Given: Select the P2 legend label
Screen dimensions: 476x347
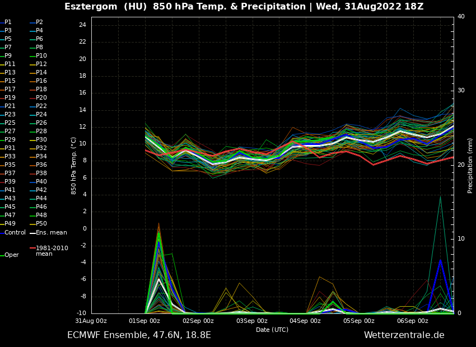Looking at the screenshot, I should [x=39, y=22].
